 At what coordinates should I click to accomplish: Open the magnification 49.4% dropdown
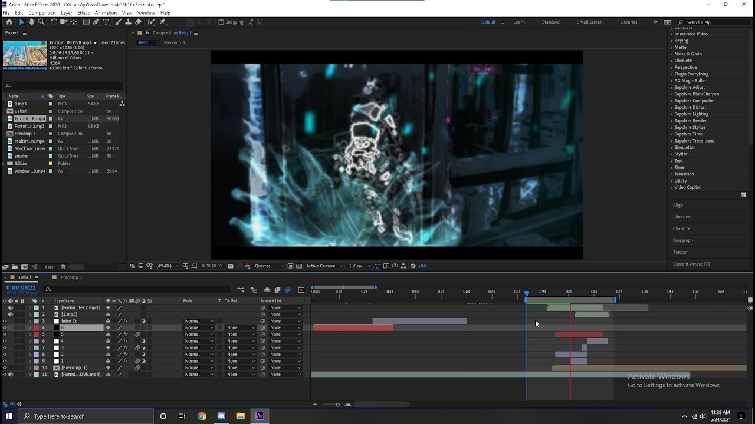click(x=167, y=266)
